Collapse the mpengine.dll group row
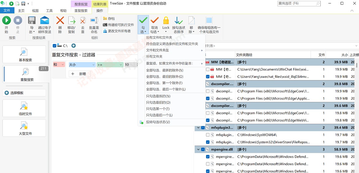Image resolution: width=359 pixels, height=173 pixels. pos(198,149)
